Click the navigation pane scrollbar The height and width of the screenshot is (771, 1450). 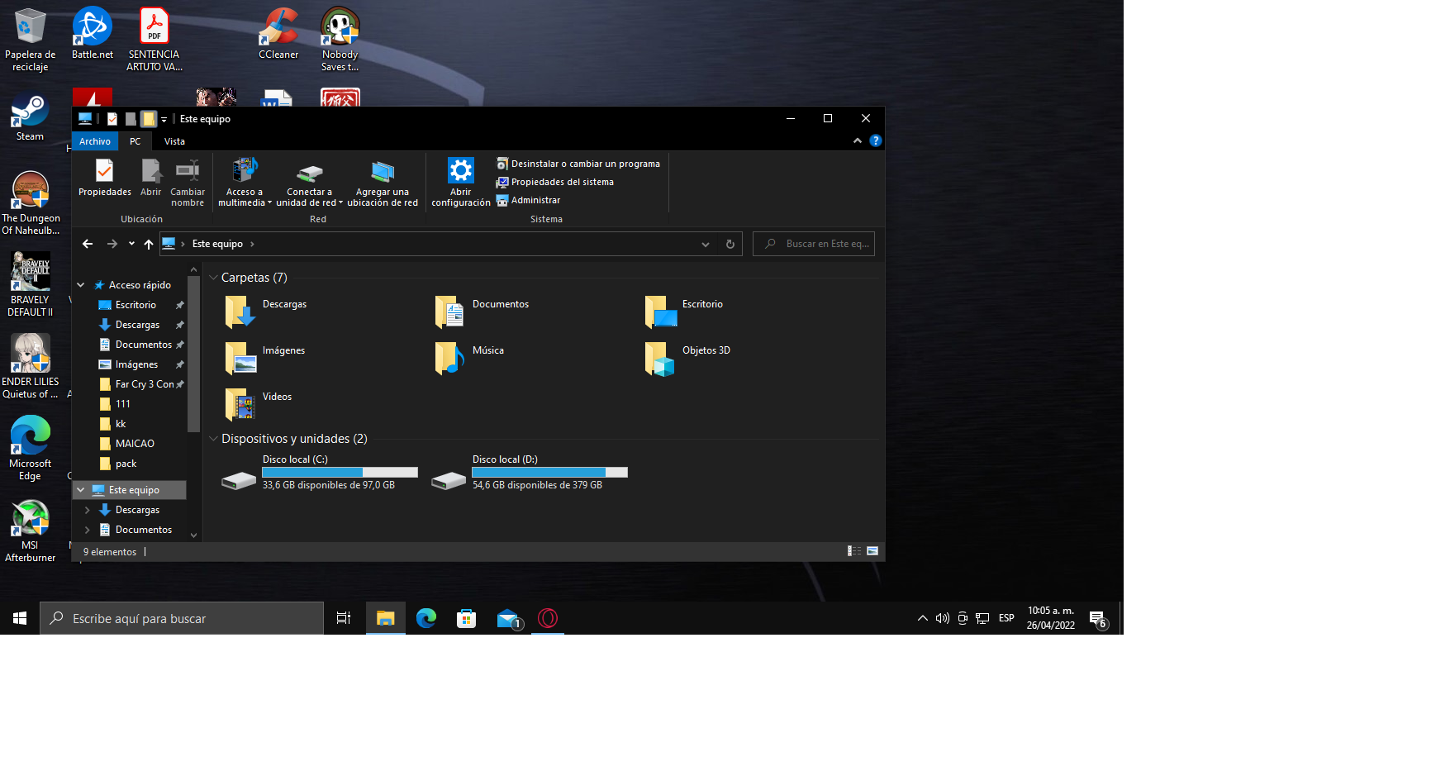193,354
